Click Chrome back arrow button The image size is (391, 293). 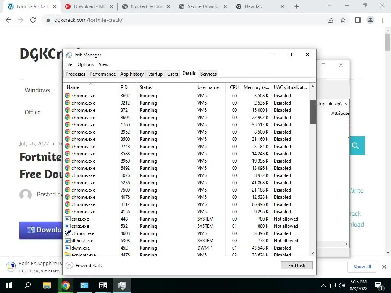8,20
